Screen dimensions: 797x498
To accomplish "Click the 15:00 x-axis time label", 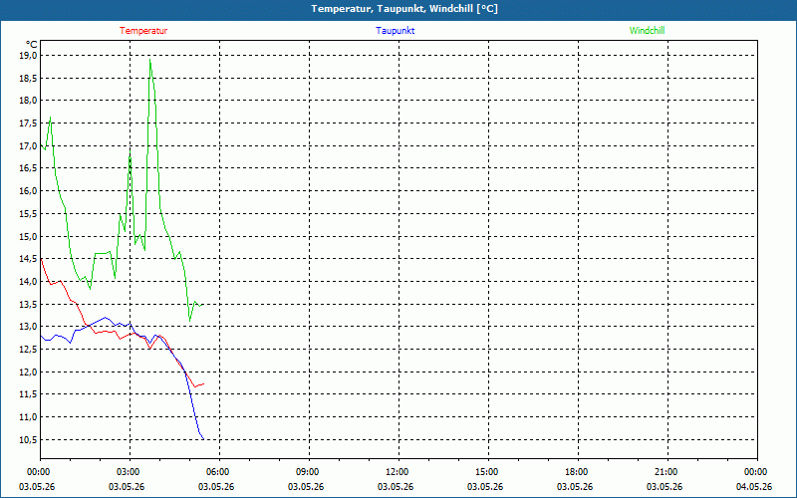I will 488,472.
